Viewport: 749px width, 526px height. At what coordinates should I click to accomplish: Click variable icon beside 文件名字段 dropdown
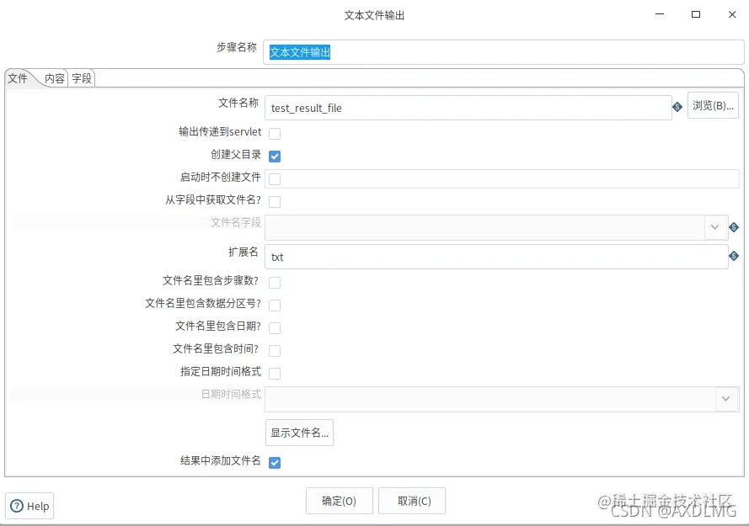[734, 227]
